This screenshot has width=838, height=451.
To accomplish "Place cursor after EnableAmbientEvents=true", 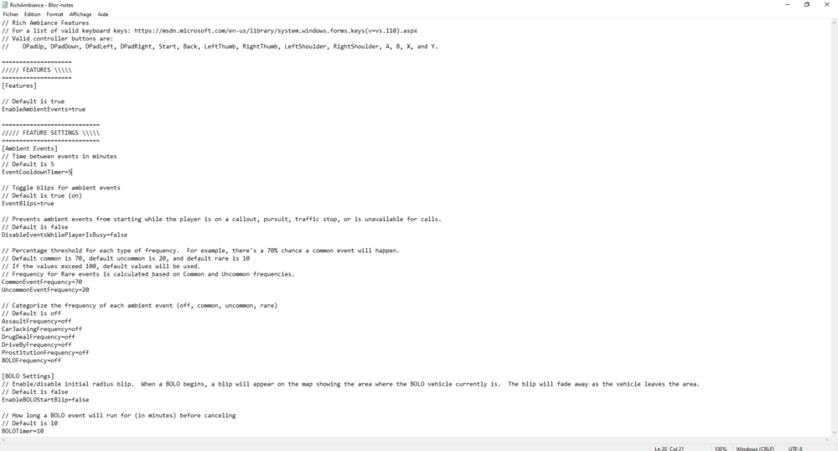I will point(86,109).
